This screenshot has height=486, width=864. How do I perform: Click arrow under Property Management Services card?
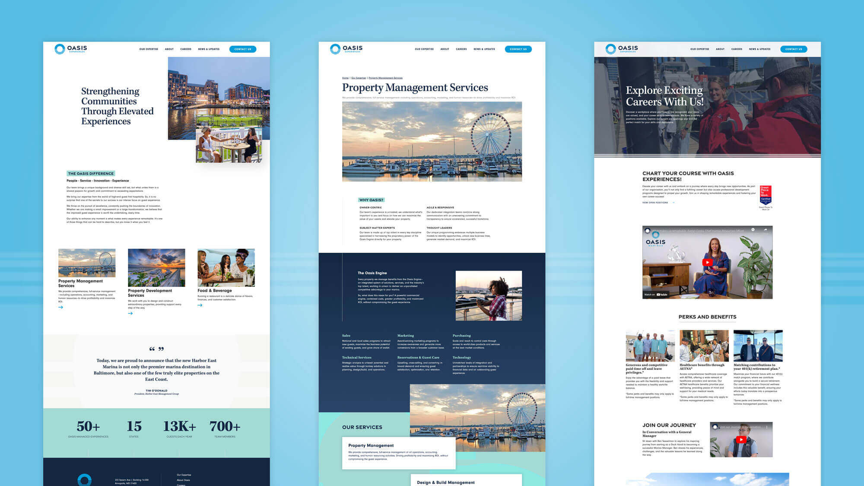tap(61, 307)
